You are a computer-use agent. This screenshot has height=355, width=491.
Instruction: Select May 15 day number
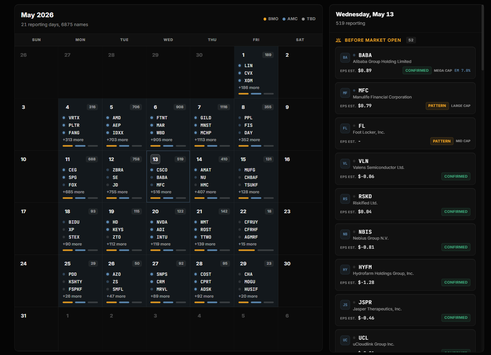[x=243, y=159]
